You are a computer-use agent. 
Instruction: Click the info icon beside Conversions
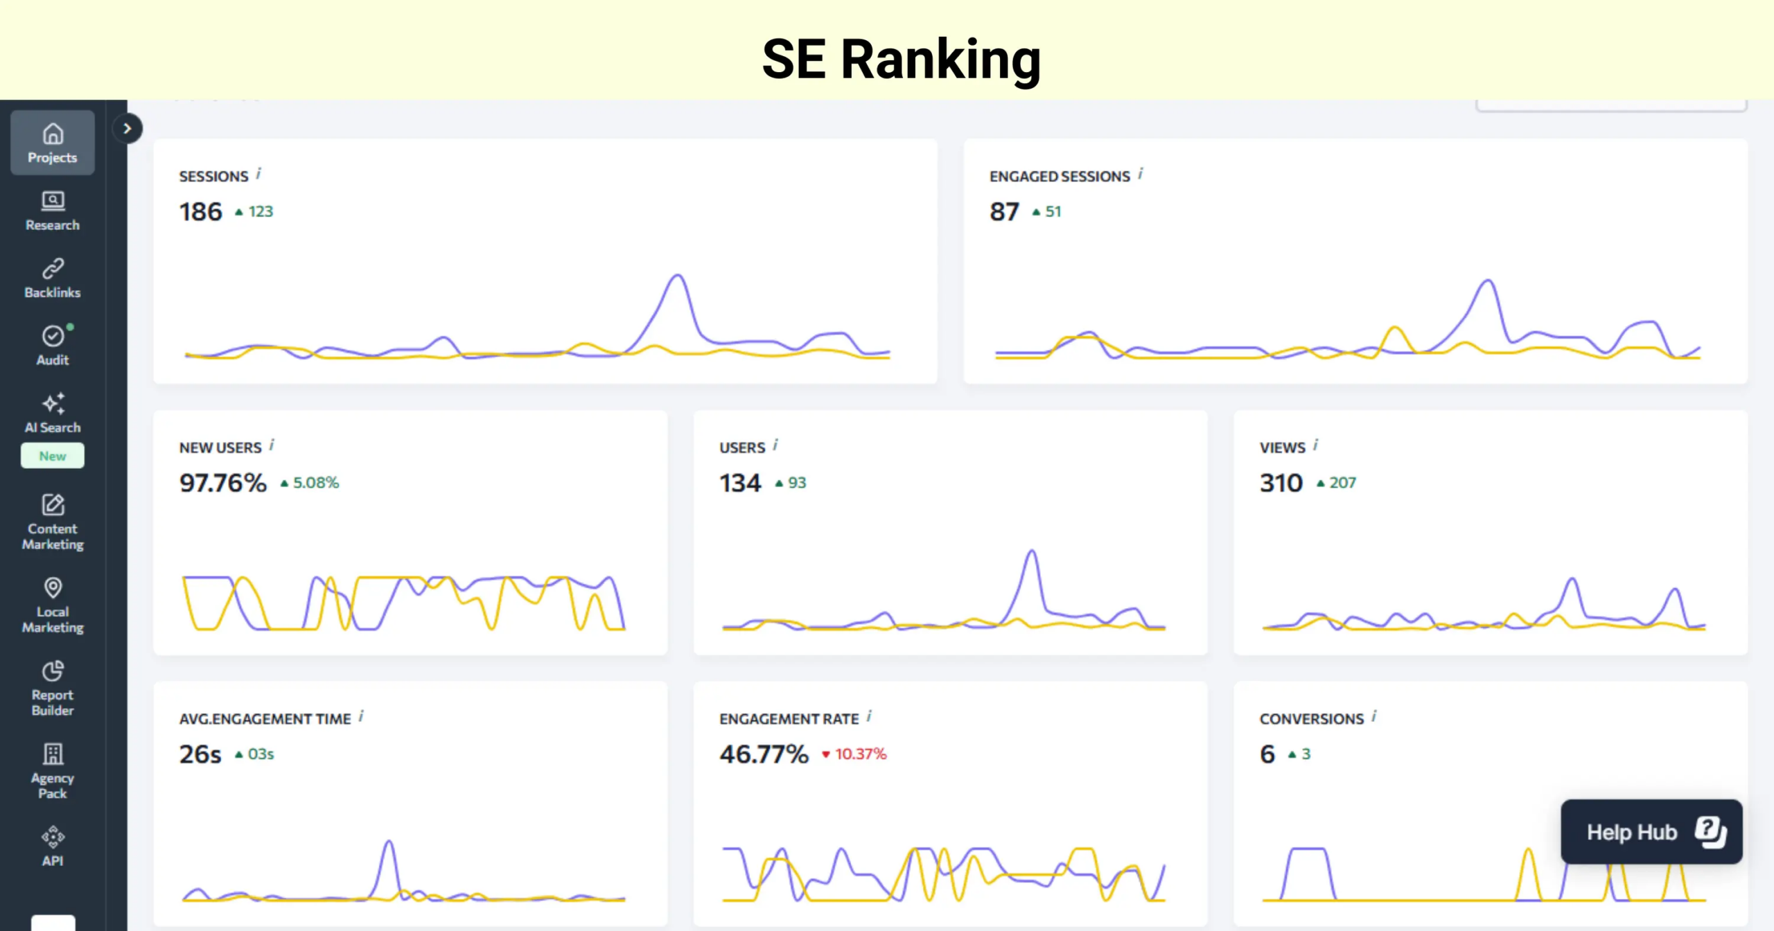[x=1376, y=716]
